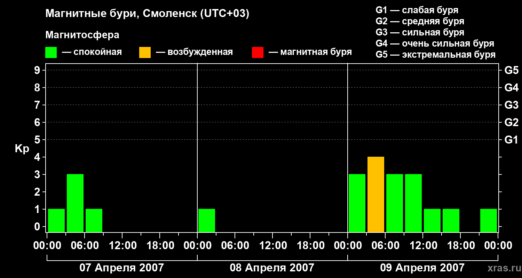
Task: Click the last green bar before midnight 09 April
Action: pyautogui.click(x=489, y=220)
